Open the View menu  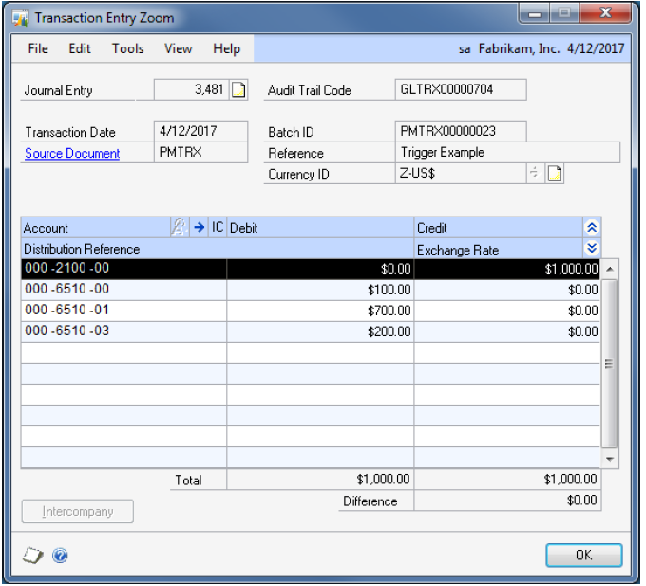[x=178, y=48]
